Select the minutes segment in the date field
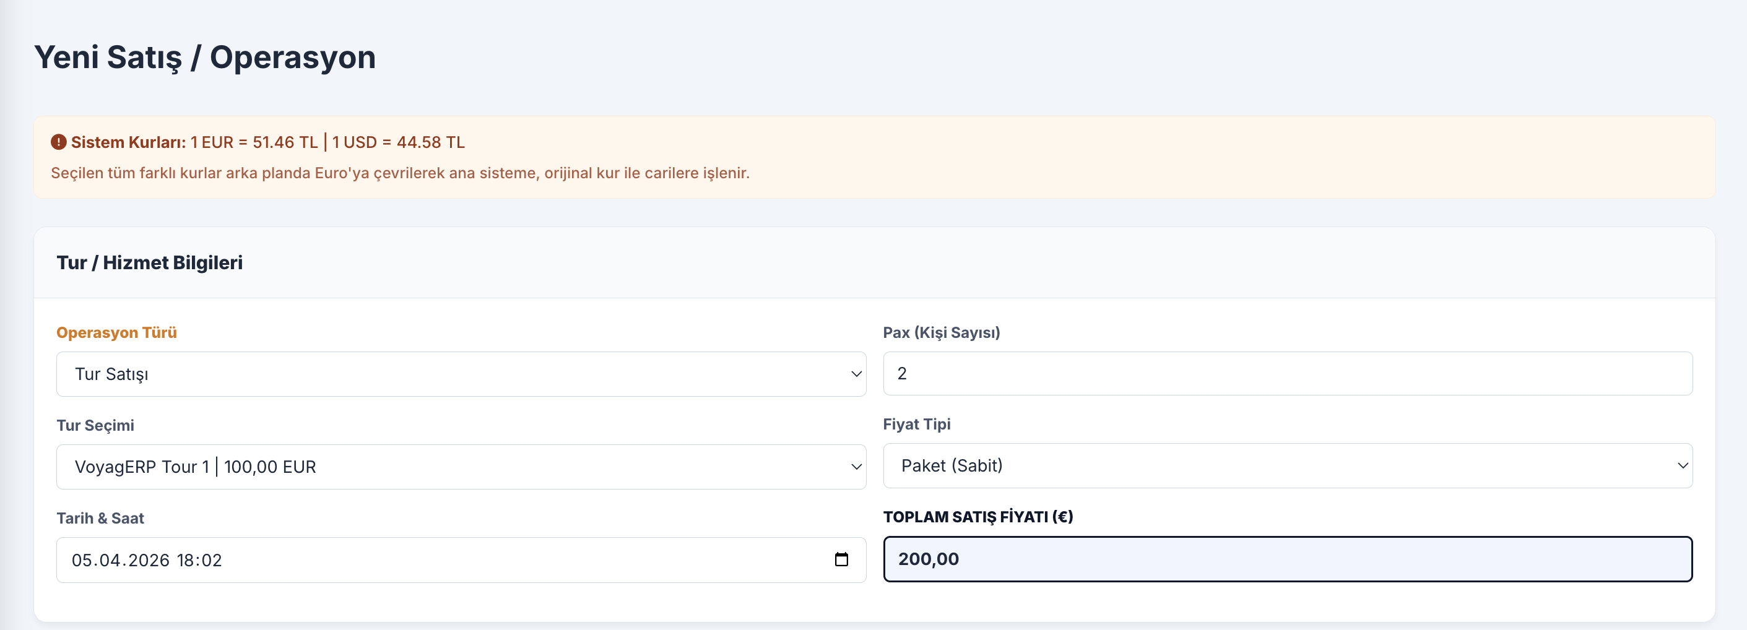Image resolution: width=1747 pixels, height=630 pixels. (212, 560)
